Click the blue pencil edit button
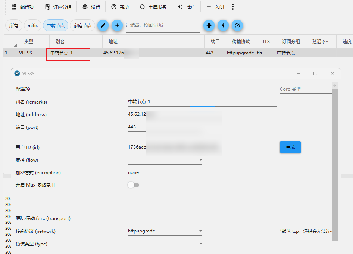The height and width of the screenshot is (254, 353). tap(103, 25)
